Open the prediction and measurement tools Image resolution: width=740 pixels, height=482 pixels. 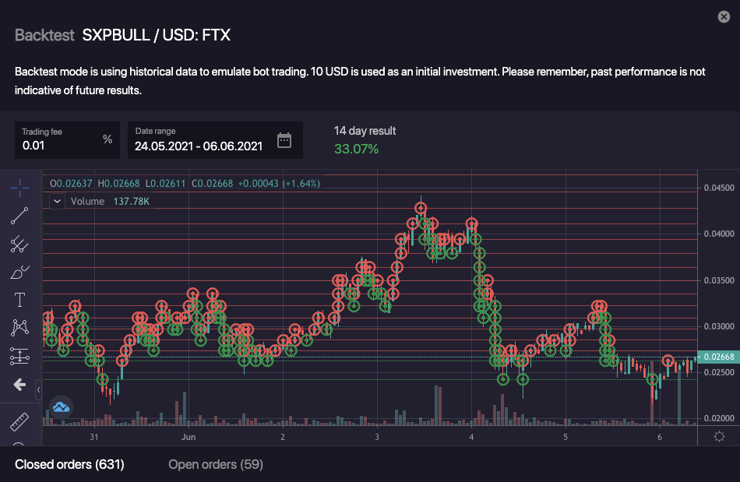pos(19,356)
